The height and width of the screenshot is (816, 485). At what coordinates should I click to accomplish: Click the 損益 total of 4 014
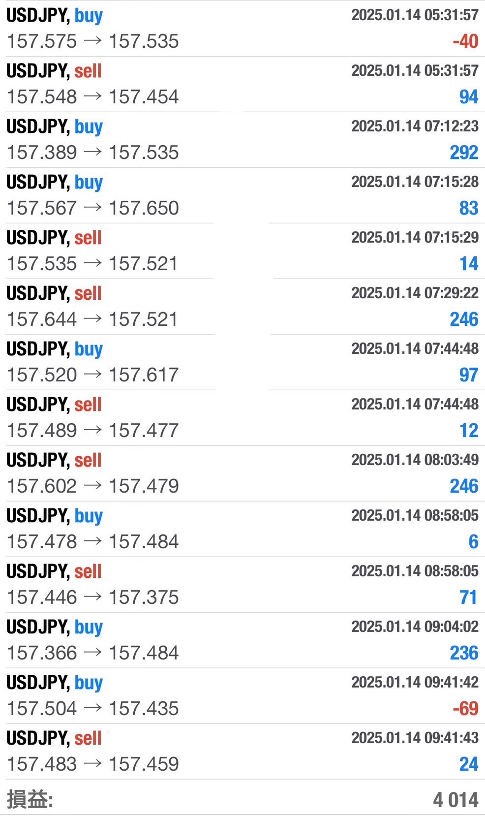point(455,800)
